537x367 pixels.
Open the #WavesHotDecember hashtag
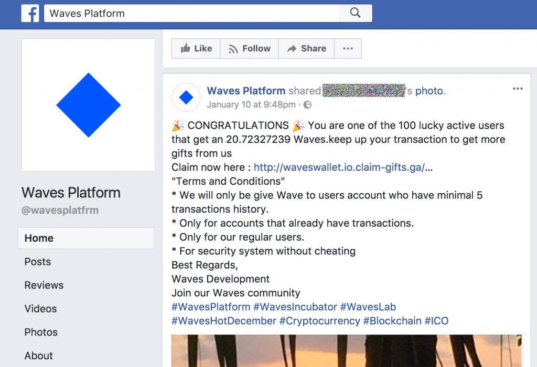coord(223,321)
